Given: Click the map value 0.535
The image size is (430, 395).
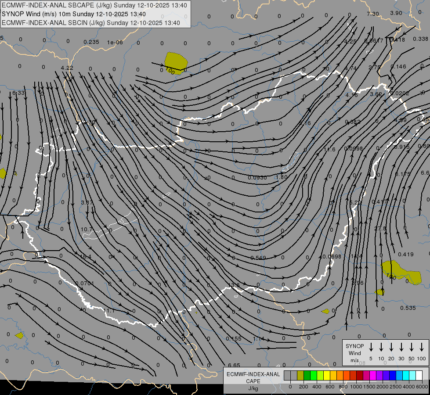Looking at the screenshot, I should click(408, 308).
